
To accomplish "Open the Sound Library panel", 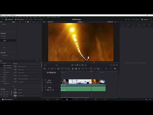I will [39, 19].
